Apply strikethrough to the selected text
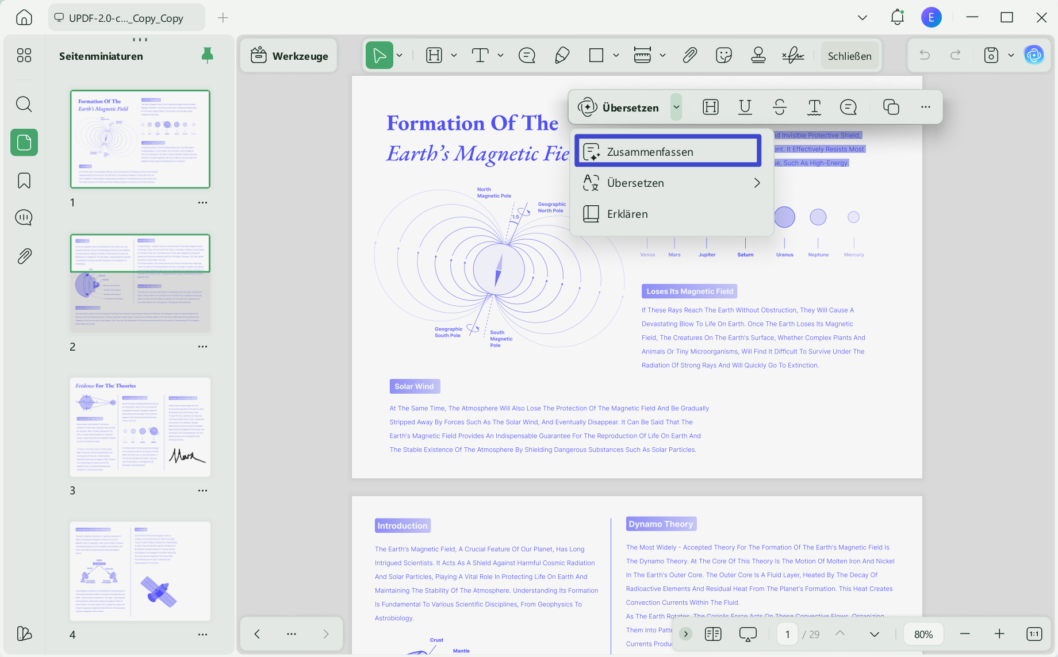 [780, 107]
